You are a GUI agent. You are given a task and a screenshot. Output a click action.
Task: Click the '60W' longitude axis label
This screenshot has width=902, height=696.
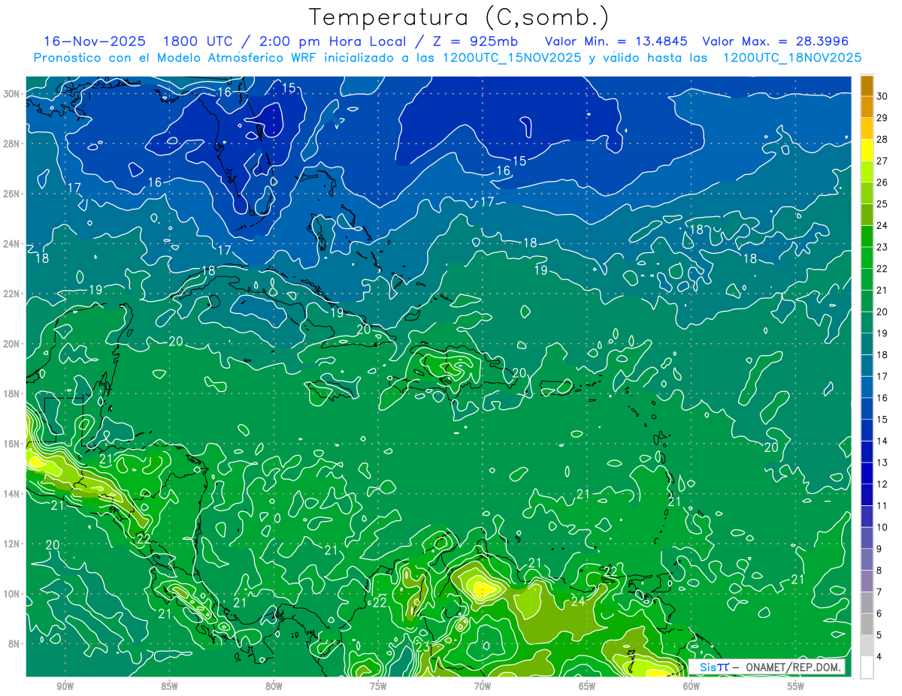pyautogui.click(x=692, y=686)
